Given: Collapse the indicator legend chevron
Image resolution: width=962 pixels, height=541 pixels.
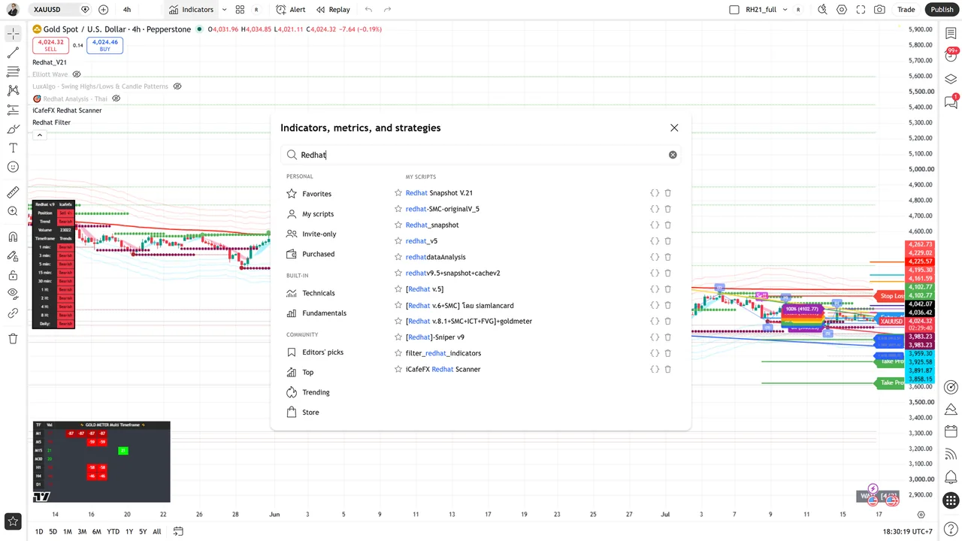Looking at the screenshot, I should (39, 135).
